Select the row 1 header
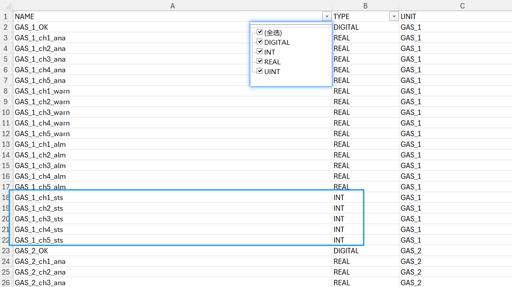The height and width of the screenshot is (287, 512). point(6,16)
